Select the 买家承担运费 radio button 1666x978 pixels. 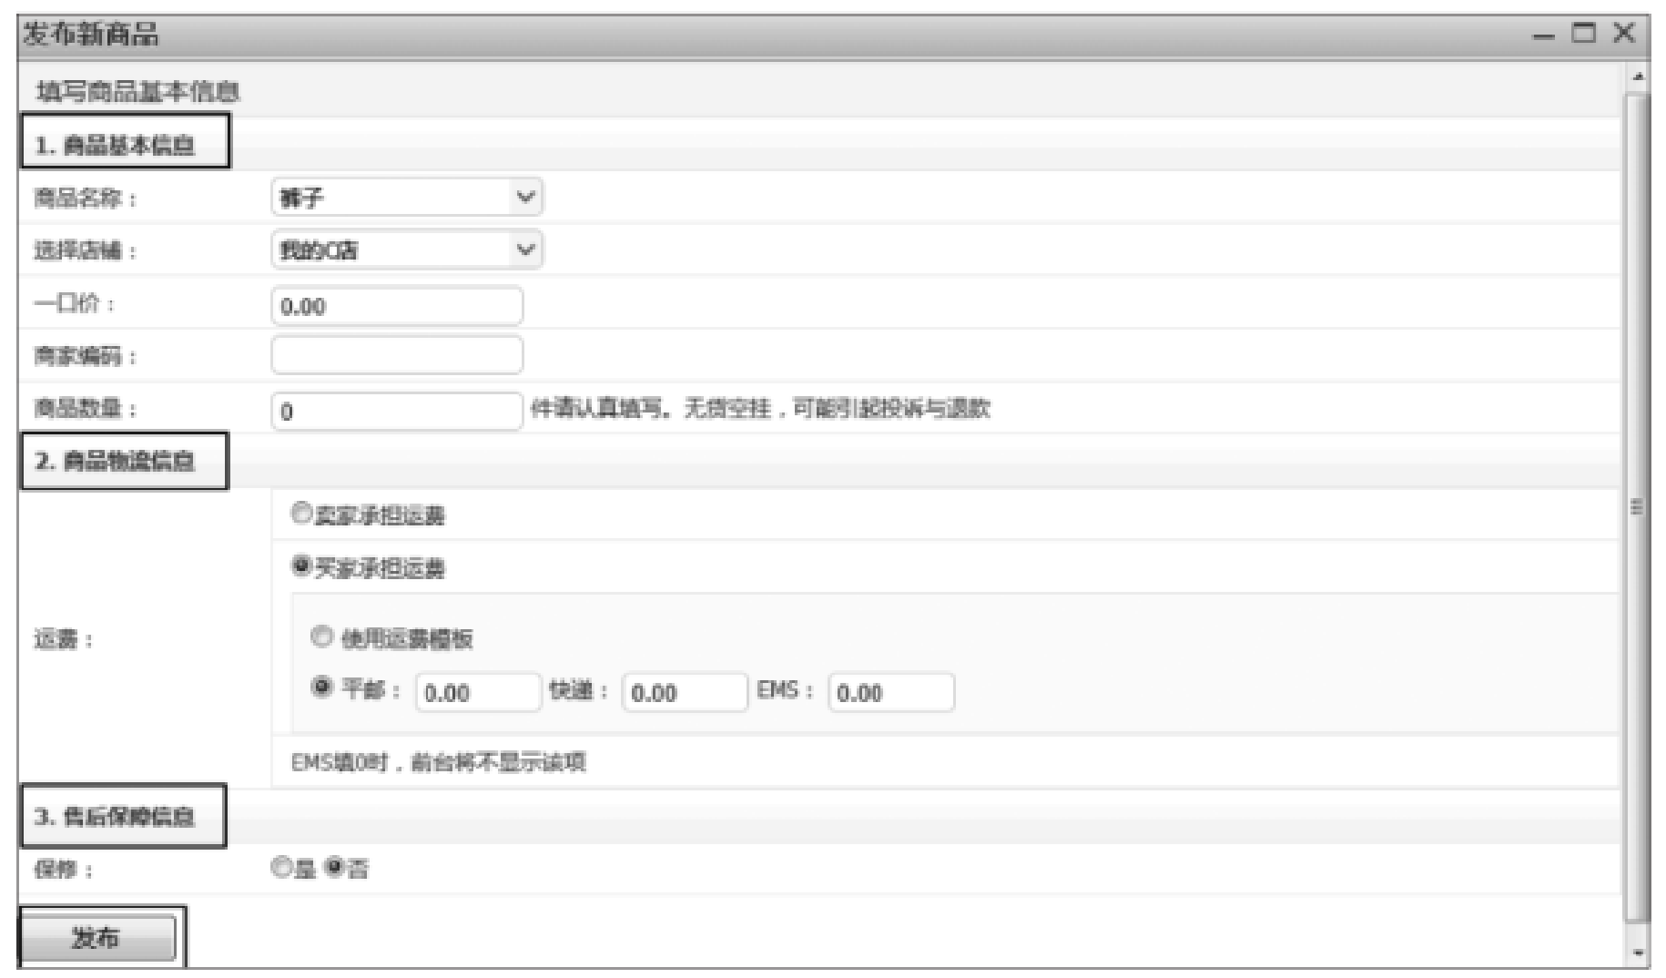pos(301,566)
